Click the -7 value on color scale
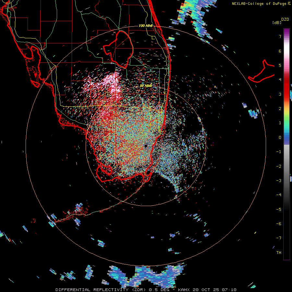The height and width of the screenshot is (292, 292). 279,238
